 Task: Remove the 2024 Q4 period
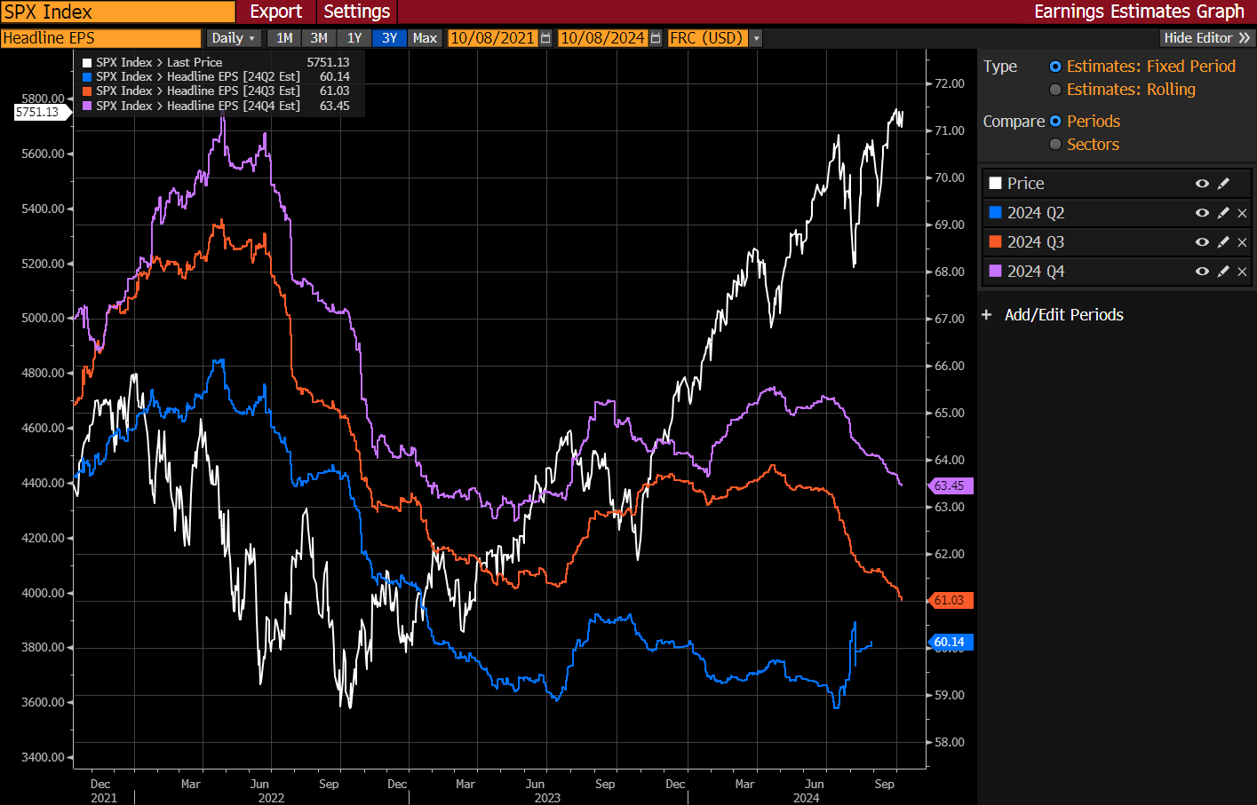[1242, 272]
